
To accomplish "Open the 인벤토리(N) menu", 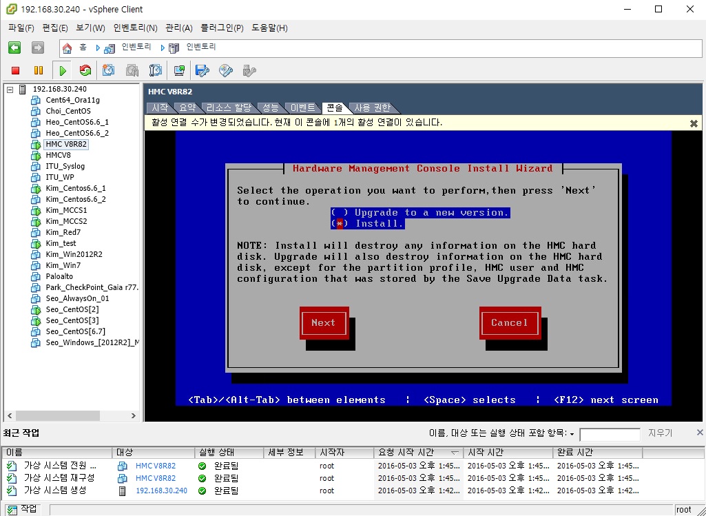I will coord(135,28).
